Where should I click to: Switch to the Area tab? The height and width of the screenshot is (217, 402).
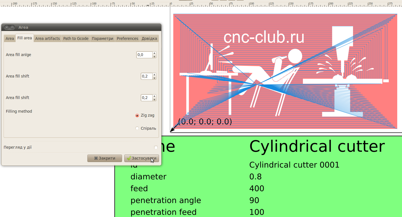(x=10, y=38)
